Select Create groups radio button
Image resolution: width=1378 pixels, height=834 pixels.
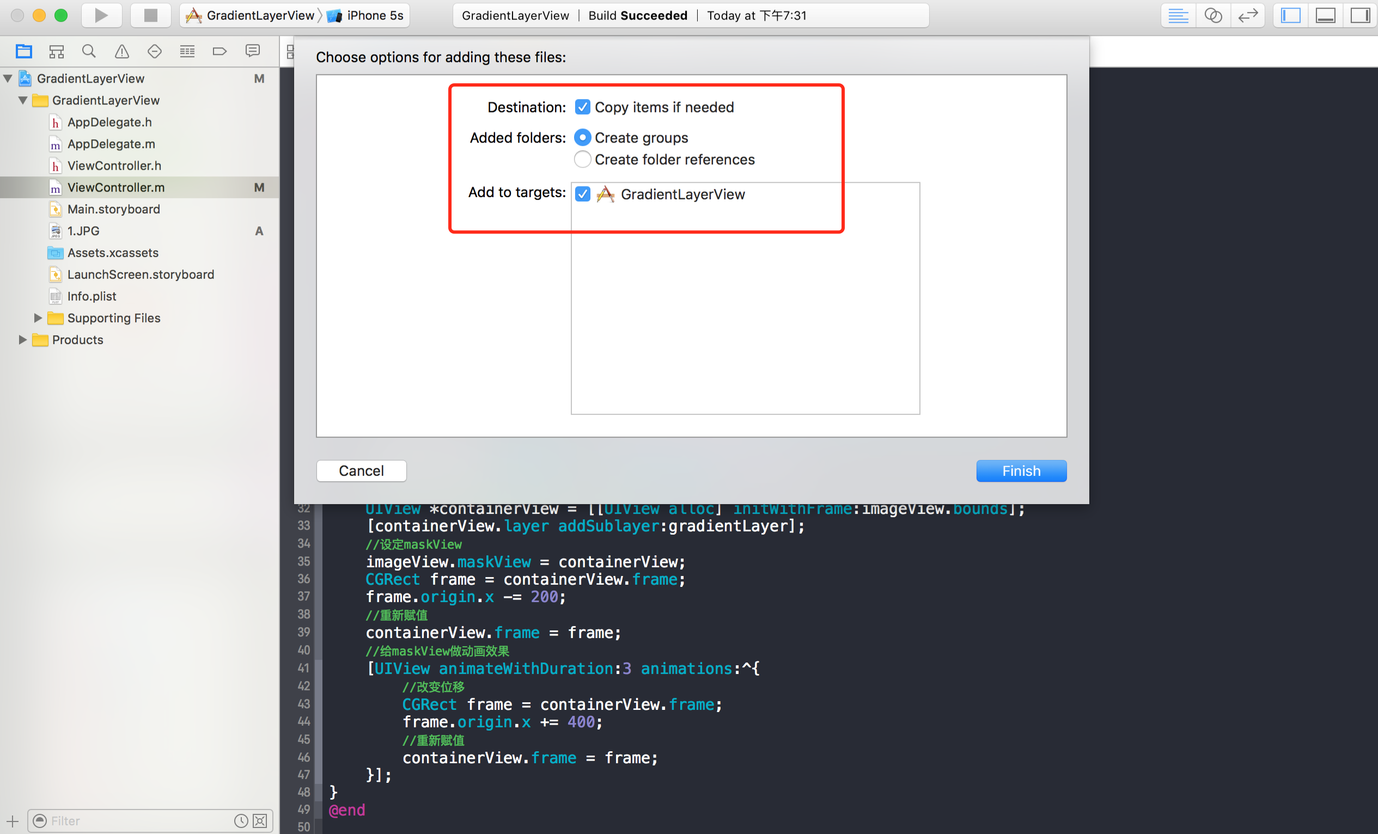[583, 138]
